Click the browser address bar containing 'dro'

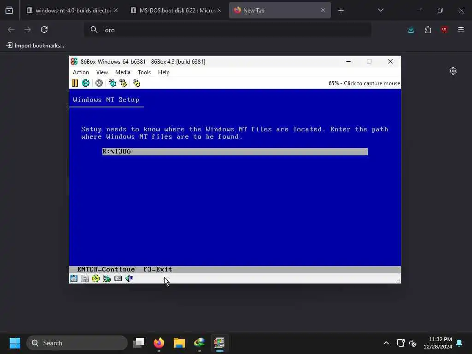pos(228,30)
